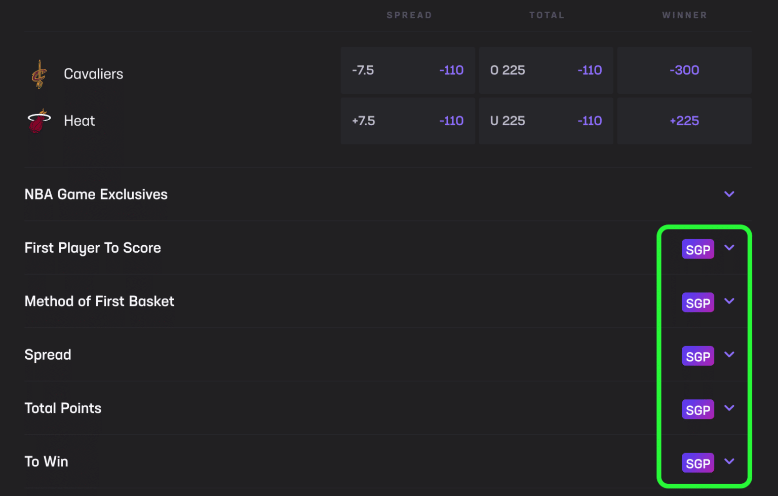The width and height of the screenshot is (778, 496).
Task: Expand the Method of First Basket market
Action: click(x=729, y=301)
